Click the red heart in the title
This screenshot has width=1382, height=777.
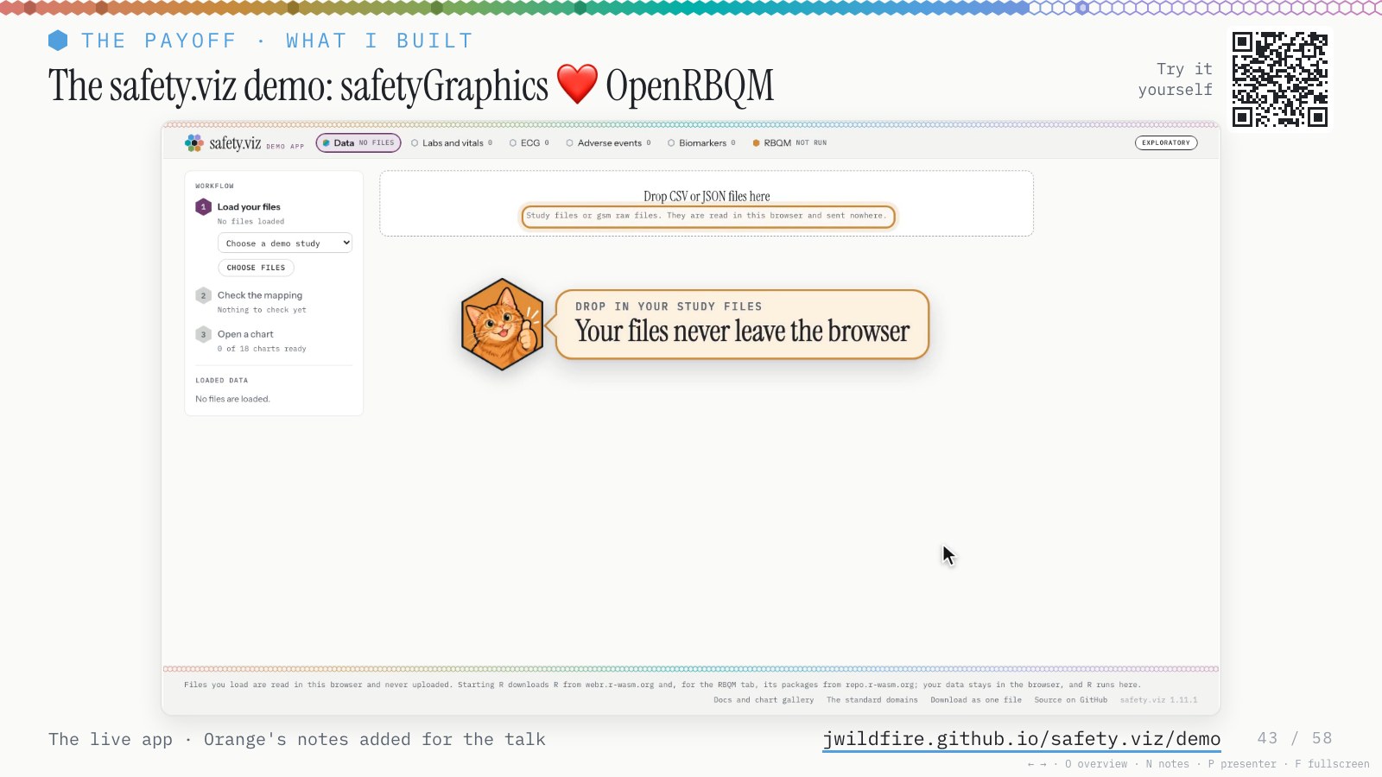click(577, 85)
